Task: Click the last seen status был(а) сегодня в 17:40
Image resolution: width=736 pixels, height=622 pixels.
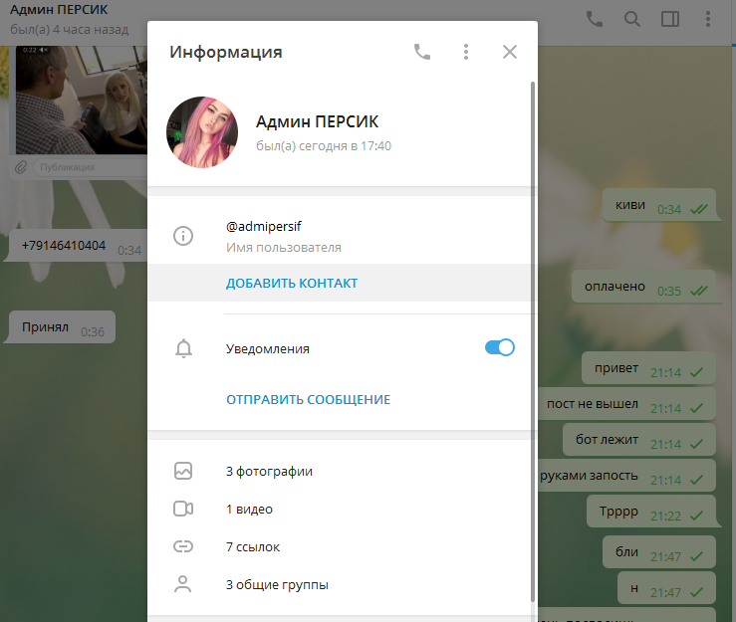Action: coord(324,146)
